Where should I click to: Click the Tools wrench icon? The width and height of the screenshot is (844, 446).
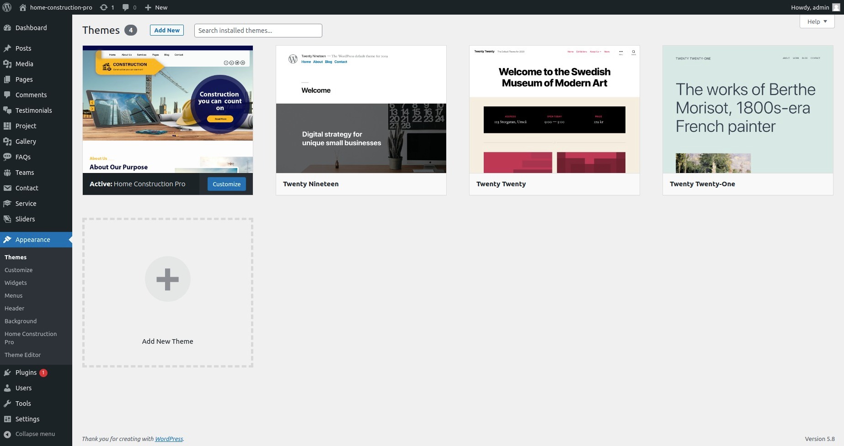click(x=7, y=404)
